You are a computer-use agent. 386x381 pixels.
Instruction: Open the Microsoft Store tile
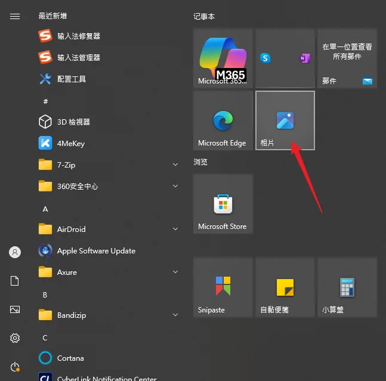pyautogui.click(x=223, y=204)
